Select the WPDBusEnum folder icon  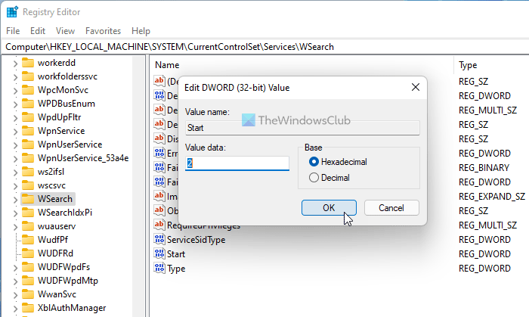coord(28,104)
